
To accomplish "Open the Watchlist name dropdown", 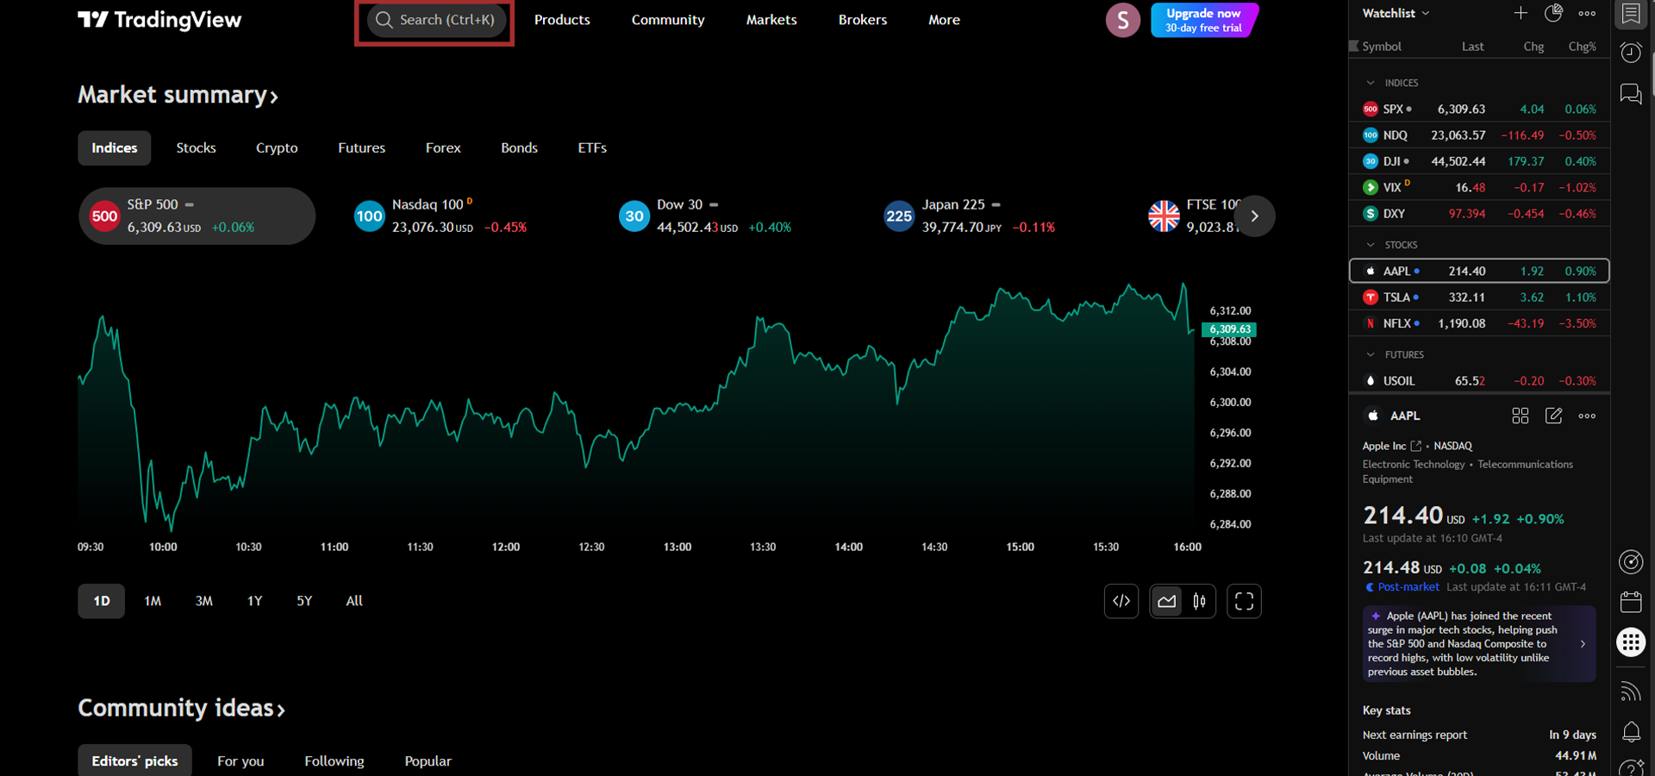I will pyautogui.click(x=1396, y=13).
